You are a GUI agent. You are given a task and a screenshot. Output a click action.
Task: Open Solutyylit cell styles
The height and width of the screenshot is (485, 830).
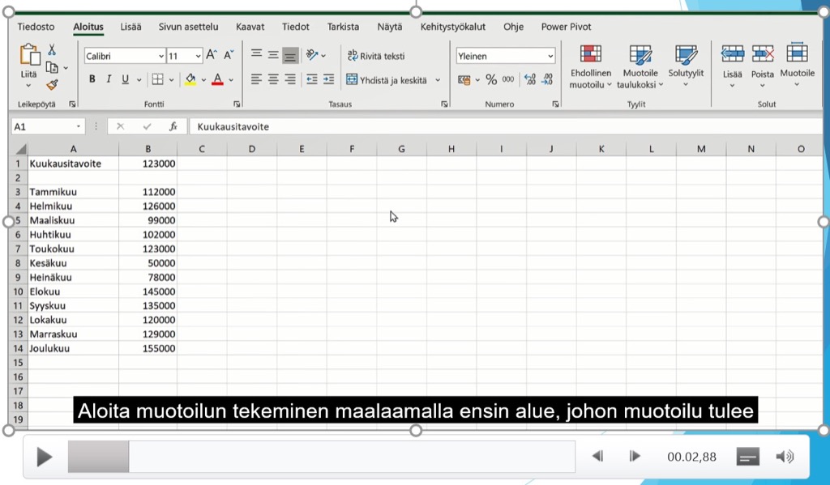(x=686, y=66)
